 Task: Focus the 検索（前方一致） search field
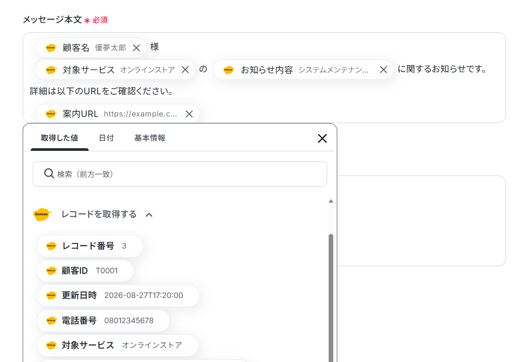tap(180, 174)
